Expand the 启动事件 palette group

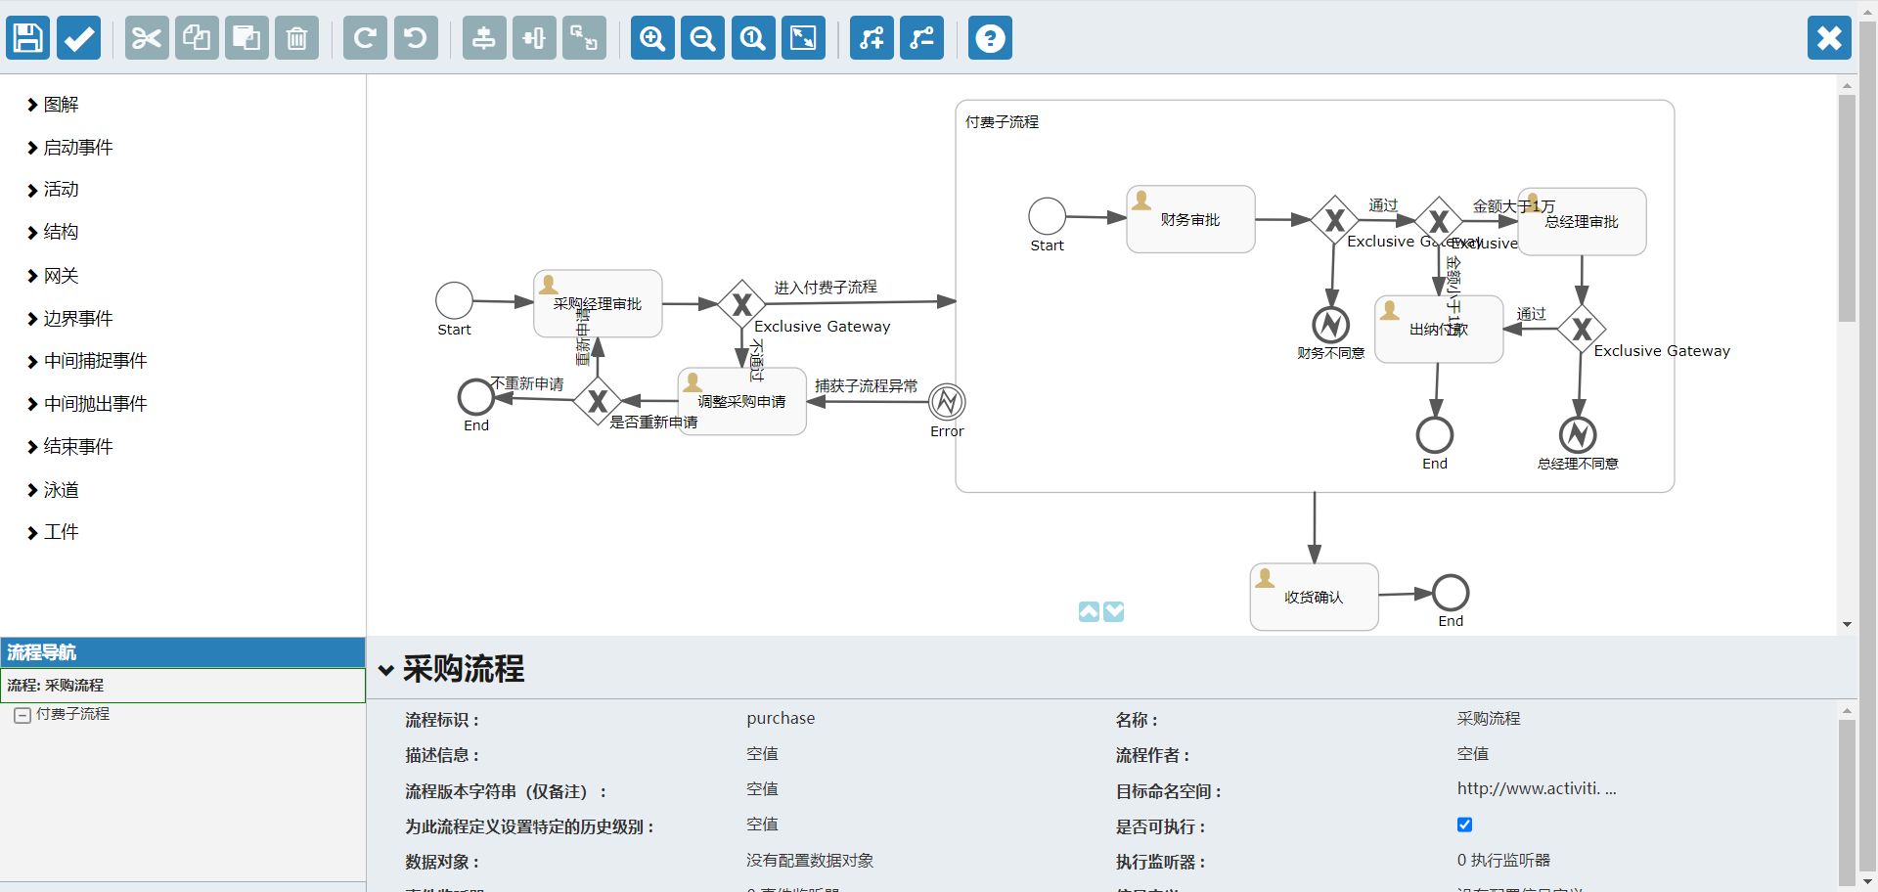pyautogui.click(x=78, y=148)
